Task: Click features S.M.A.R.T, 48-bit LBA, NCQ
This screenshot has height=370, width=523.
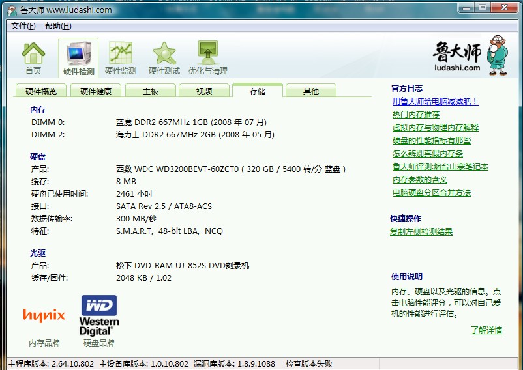Action: (x=170, y=231)
